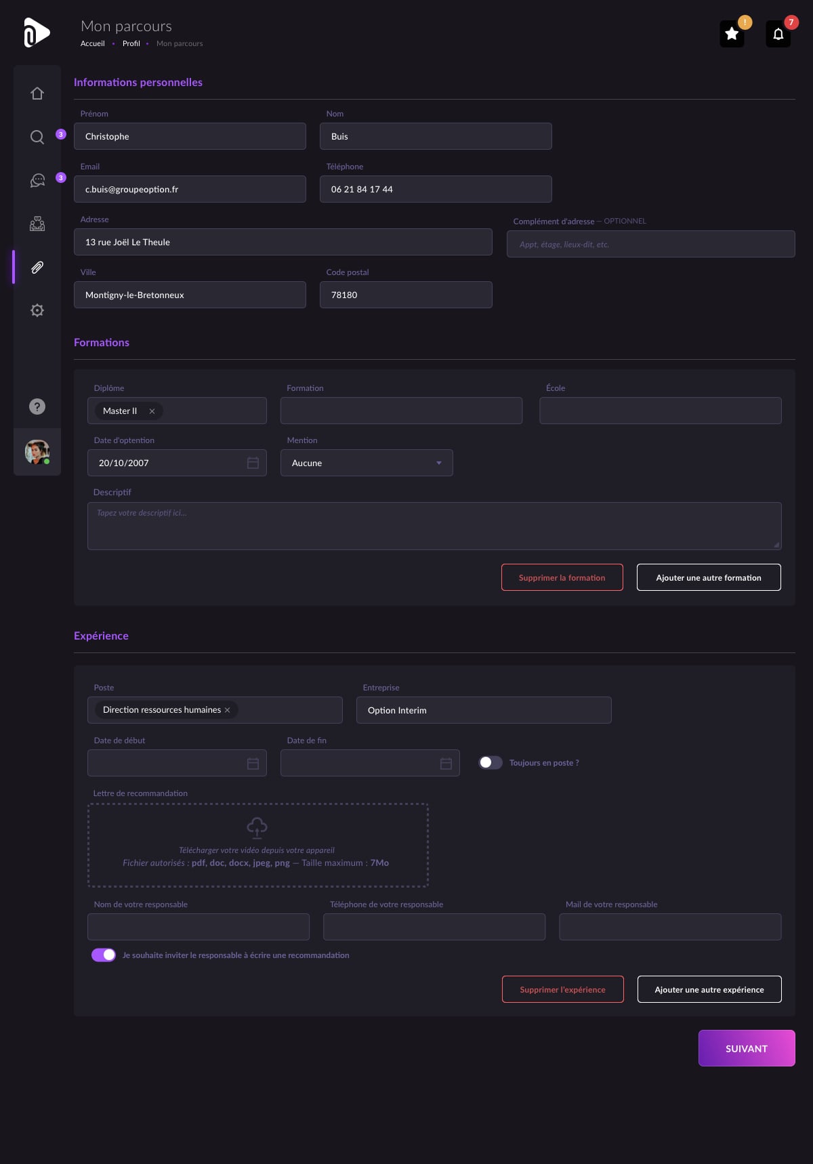Open the settings gear sidebar icon

pyautogui.click(x=37, y=310)
